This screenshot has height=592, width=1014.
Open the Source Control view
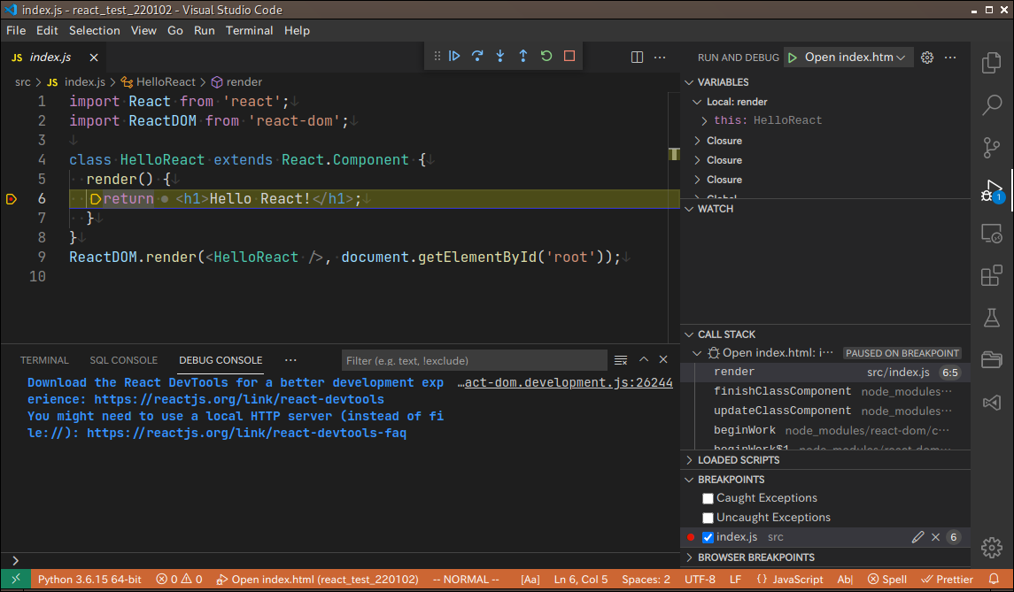991,148
